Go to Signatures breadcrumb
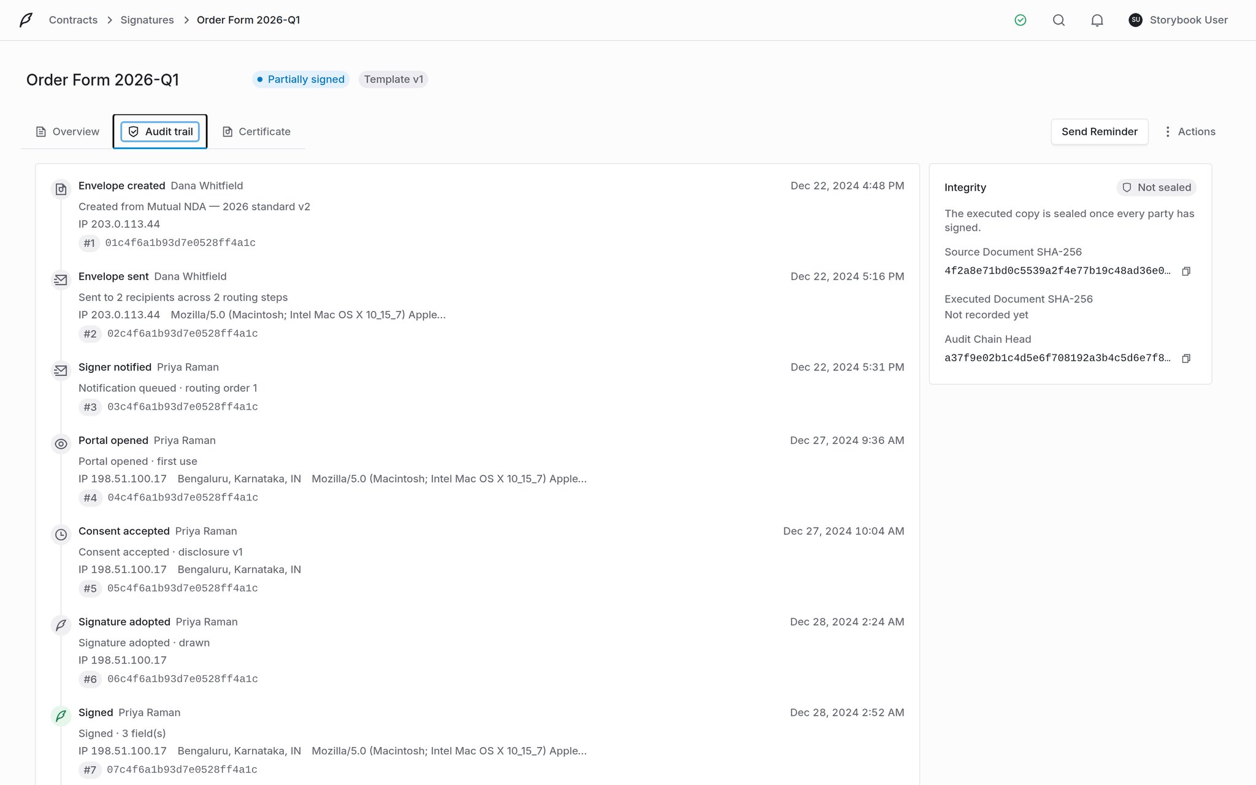 [147, 20]
